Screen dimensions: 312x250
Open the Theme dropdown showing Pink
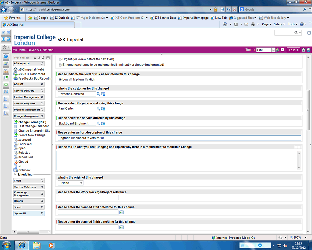[267, 50]
